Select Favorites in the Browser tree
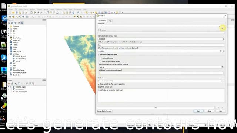The height and width of the screenshot is (133, 237). point(16,26)
